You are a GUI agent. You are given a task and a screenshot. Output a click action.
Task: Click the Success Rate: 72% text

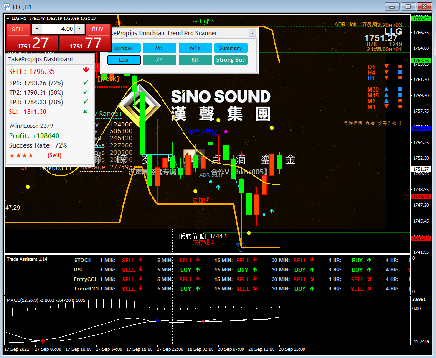click(x=38, y=145)
